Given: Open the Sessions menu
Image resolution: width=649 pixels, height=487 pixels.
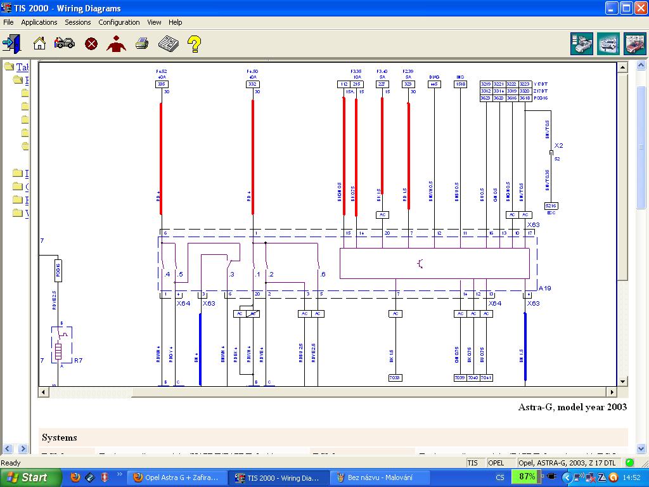Looking at the screenshot, I should pos(78,22).
